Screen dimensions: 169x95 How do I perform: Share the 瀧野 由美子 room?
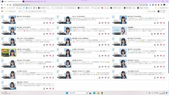point(53,89)
